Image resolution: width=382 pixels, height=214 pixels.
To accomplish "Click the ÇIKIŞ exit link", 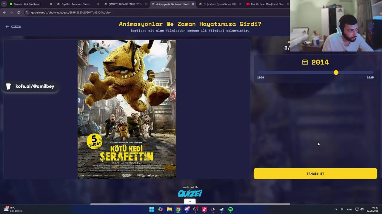I will [x=13, y=27].
